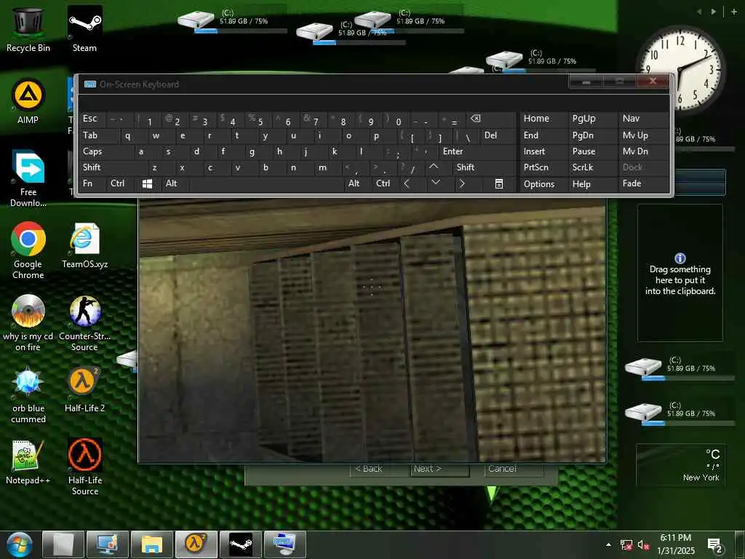Open the Notepad++ desktop icon
Image resolution: width=745 pixels, height=559 pixels.
(28, 462)
